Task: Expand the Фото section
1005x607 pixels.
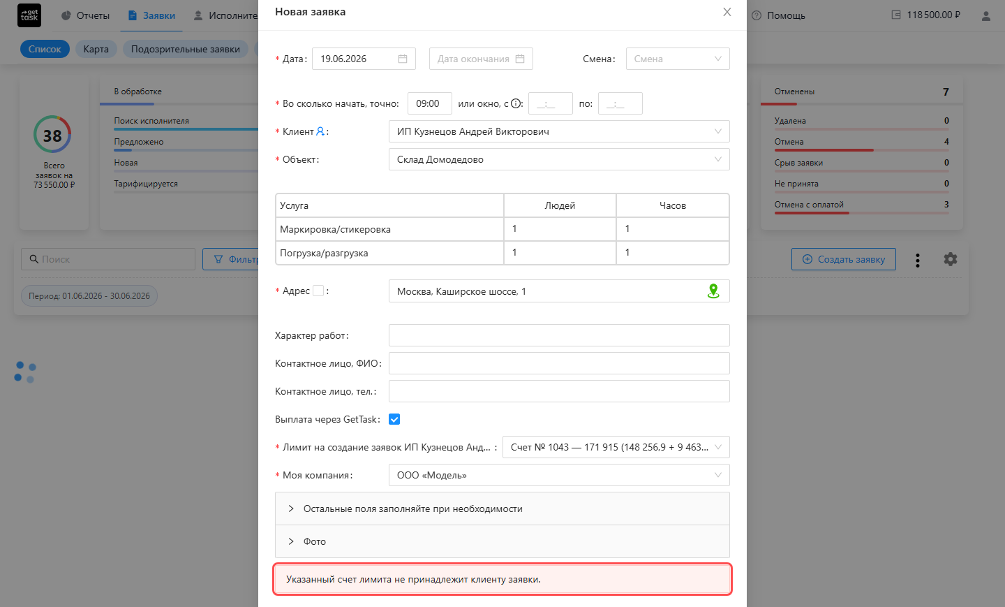Action: (x=502, y=541)
